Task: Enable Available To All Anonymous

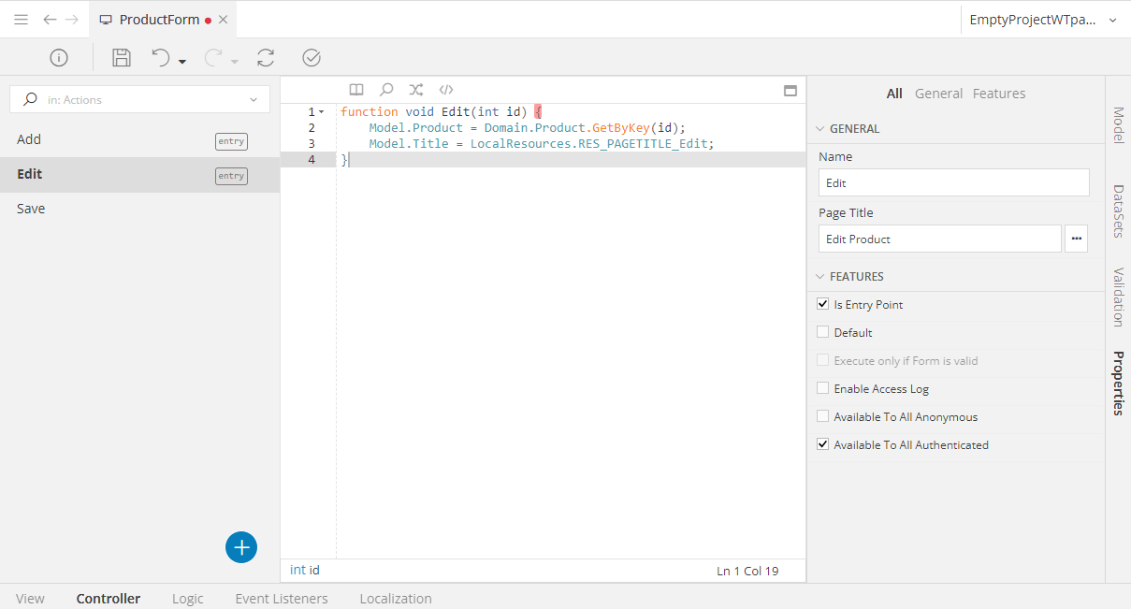Action: tap(823, 416)
